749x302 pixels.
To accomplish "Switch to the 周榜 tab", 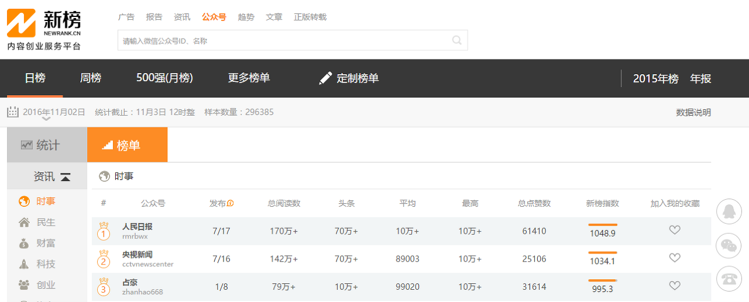I will coord(91,78).
